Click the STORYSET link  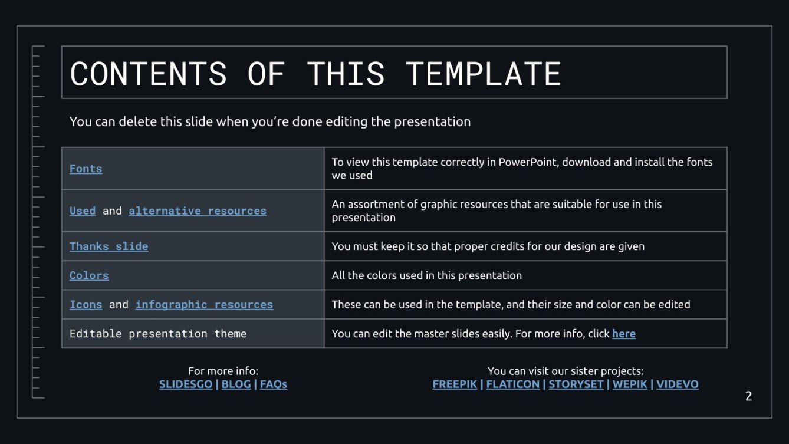coord(576,384)
